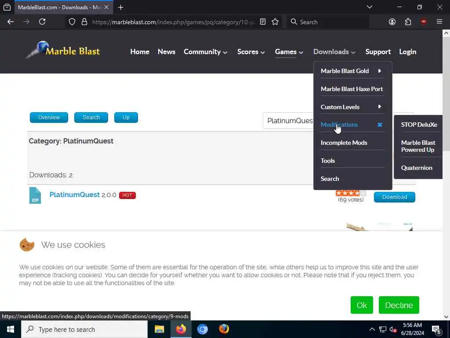
Task: Open File Explorer from the taskbar
Action: [159, 329]
